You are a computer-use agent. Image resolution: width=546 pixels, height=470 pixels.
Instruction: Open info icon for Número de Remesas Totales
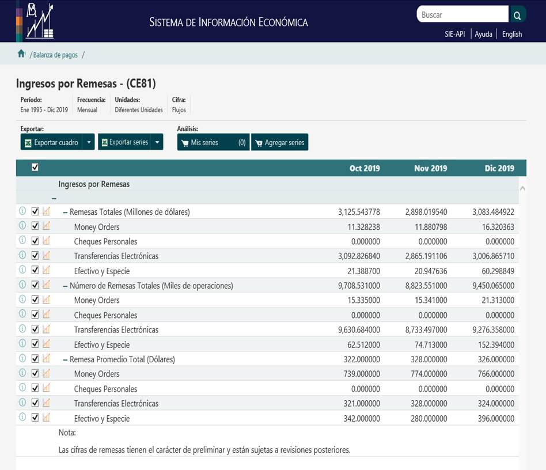click(x=22, y=285)
